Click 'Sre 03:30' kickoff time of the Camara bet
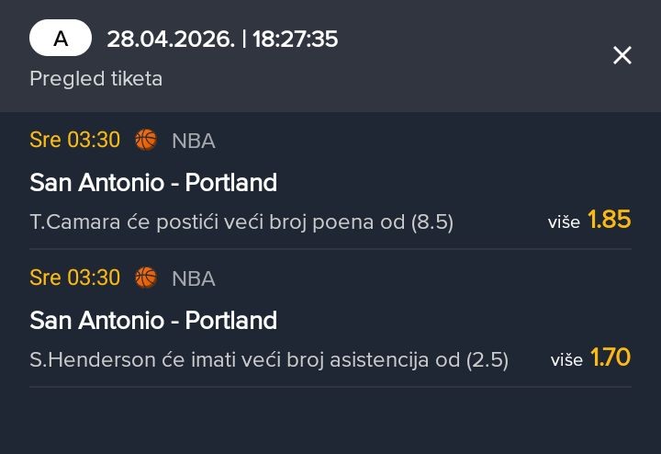Image resolution: width=661 pixels, height=454 pixels. (x=74, y=140)
